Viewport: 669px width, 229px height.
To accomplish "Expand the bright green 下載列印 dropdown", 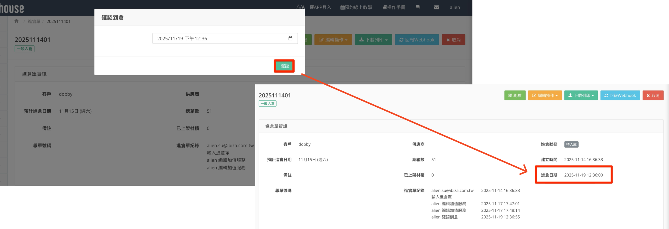I will point(581,95).
